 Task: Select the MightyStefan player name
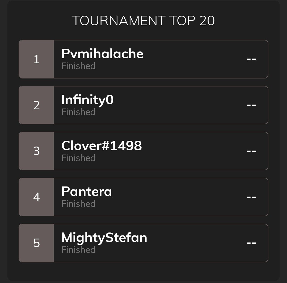tap(104, 238)
